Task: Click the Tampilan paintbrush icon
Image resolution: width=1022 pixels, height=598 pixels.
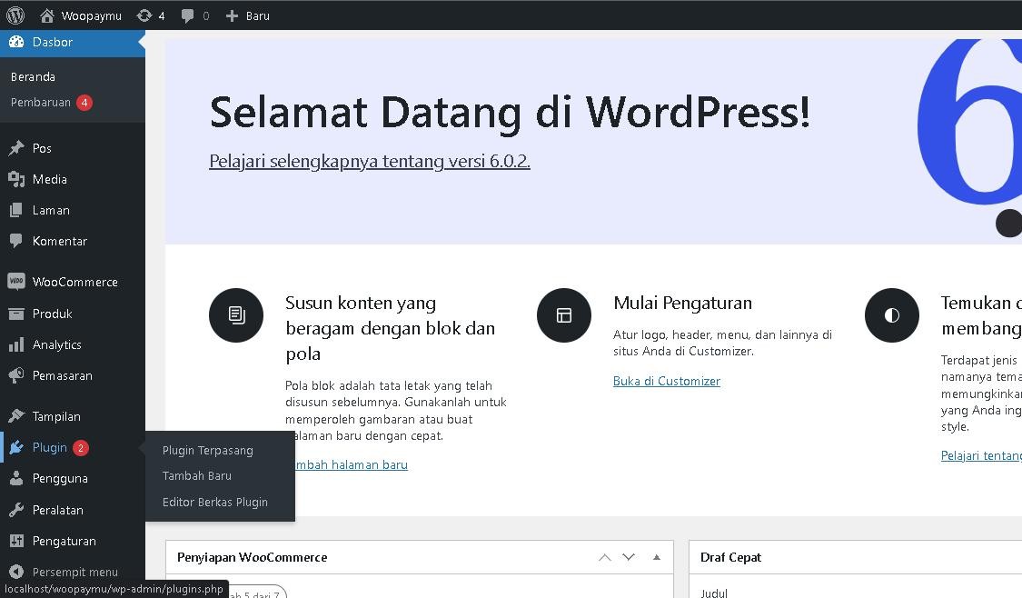Action: [16, 416]
